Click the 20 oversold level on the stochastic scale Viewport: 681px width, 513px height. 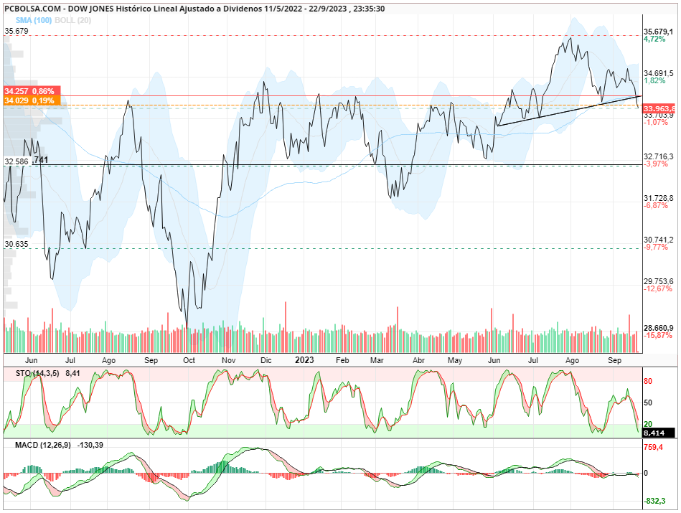pyautogui.click(x=648, y=424)
